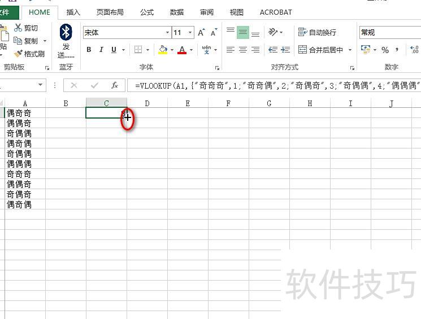Increase indent
Image resolution: width=421 pixels, height=319 pixels.
pyautogui.click(x=285, y=50)
